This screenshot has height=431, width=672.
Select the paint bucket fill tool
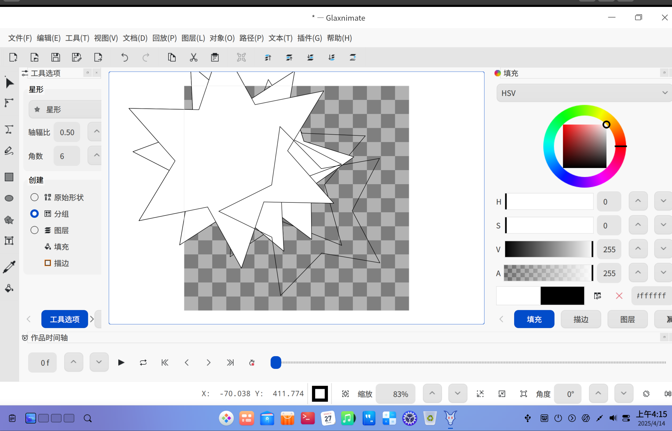tap(9, 288)
